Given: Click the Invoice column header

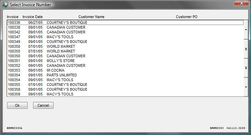Looking at the screenshot, I should (13, 17).
